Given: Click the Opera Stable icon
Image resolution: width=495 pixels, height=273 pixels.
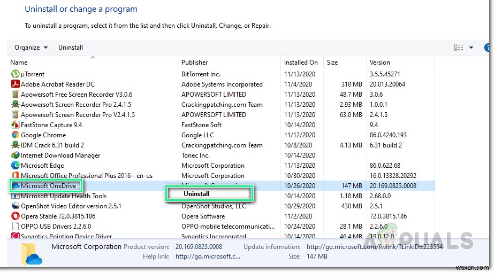Looking at the screenshot, I should (15, 216).
